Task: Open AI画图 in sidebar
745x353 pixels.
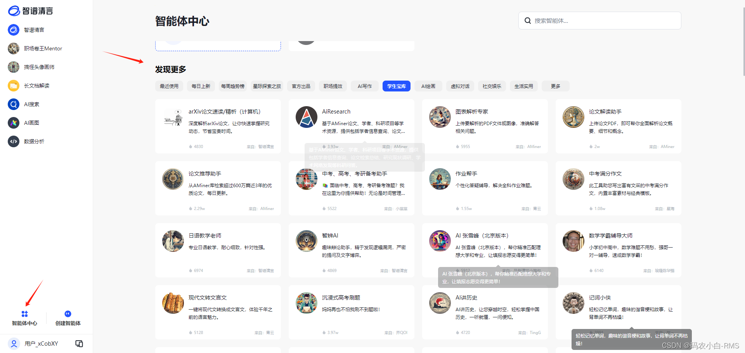Action: (24, 123)
